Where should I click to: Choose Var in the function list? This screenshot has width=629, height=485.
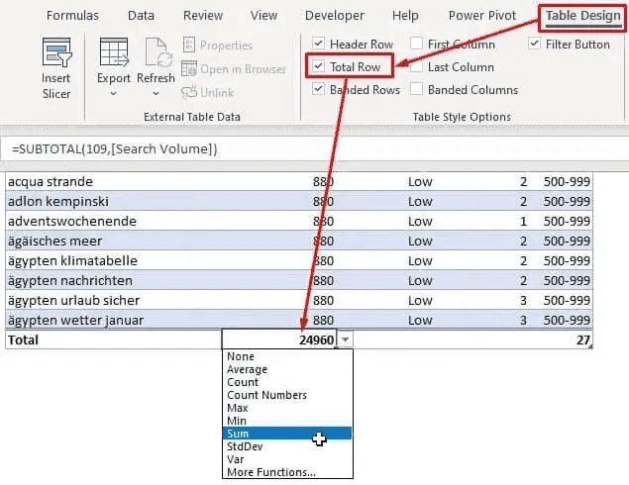(287, 459)
